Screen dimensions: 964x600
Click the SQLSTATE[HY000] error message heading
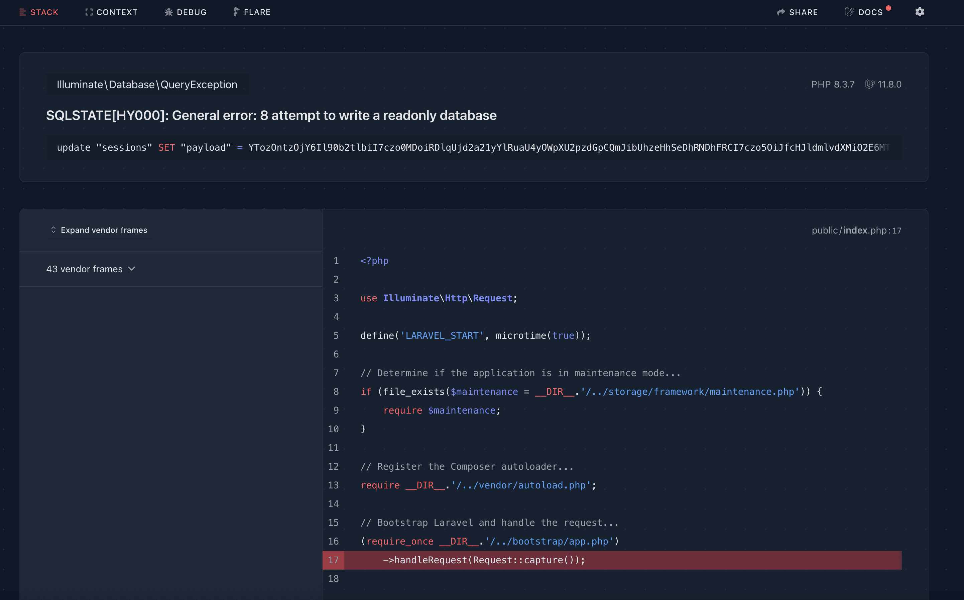point(271,116)
